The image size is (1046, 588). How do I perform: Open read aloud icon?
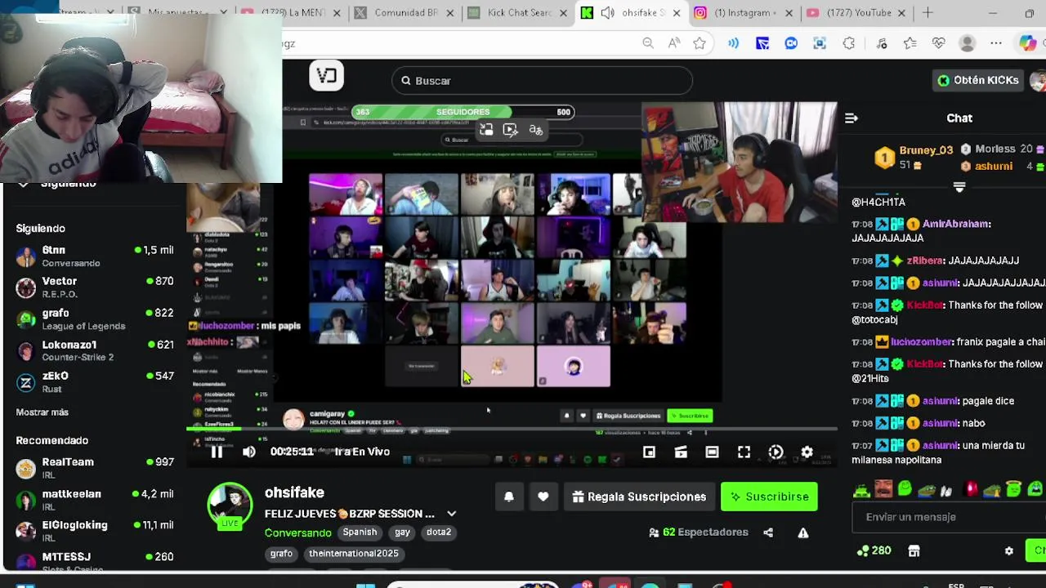[x=674, y=43]
